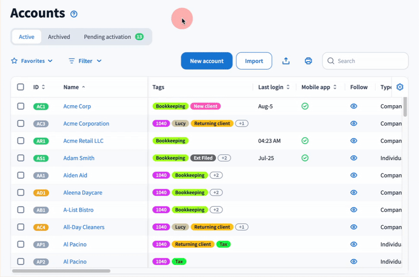Screen dimensions: 419x277
Task: Switch to the Archived tab
Action: click(59, 37)
